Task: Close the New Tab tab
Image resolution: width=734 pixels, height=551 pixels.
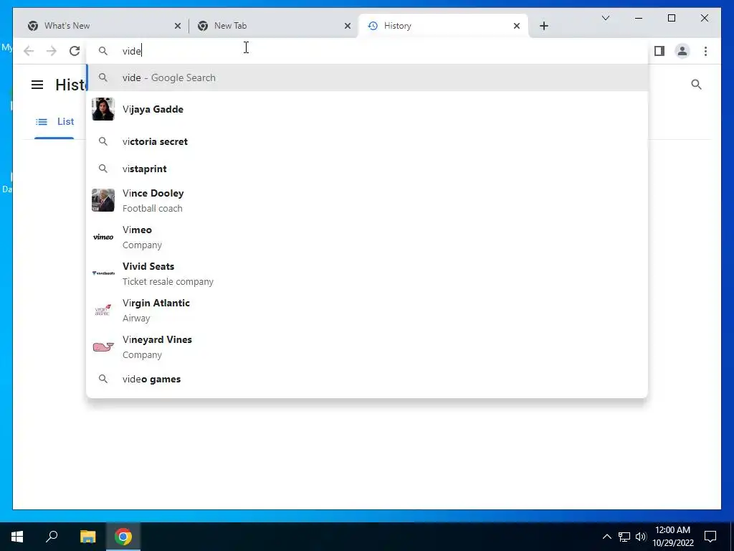Action: click(348, 27)
